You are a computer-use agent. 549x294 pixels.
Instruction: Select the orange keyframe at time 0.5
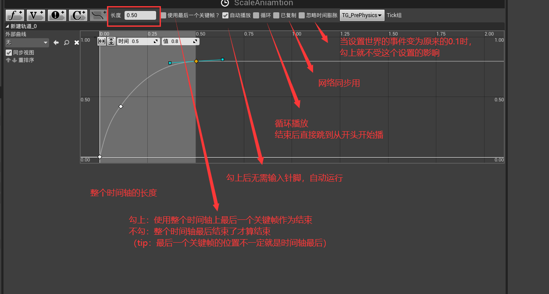196,61
